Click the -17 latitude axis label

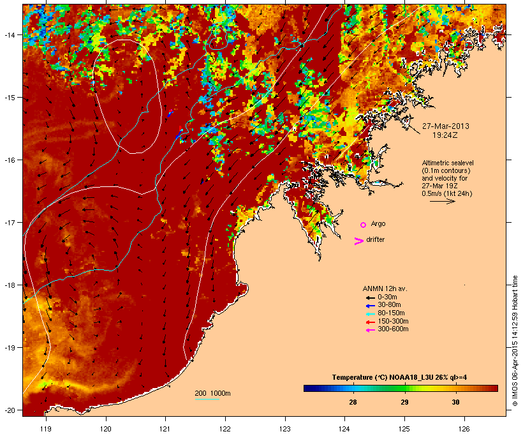[9, 222]
